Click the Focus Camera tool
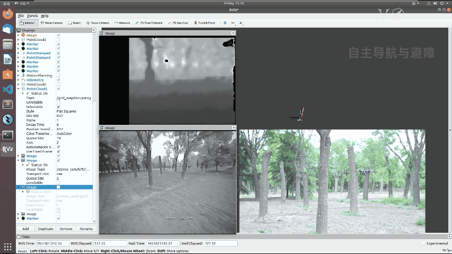 point(97,23)
